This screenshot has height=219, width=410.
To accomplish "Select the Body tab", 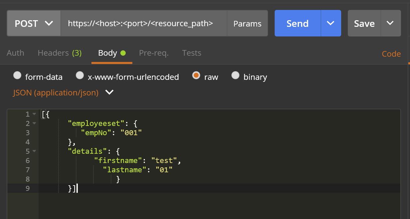I will 111,53.
